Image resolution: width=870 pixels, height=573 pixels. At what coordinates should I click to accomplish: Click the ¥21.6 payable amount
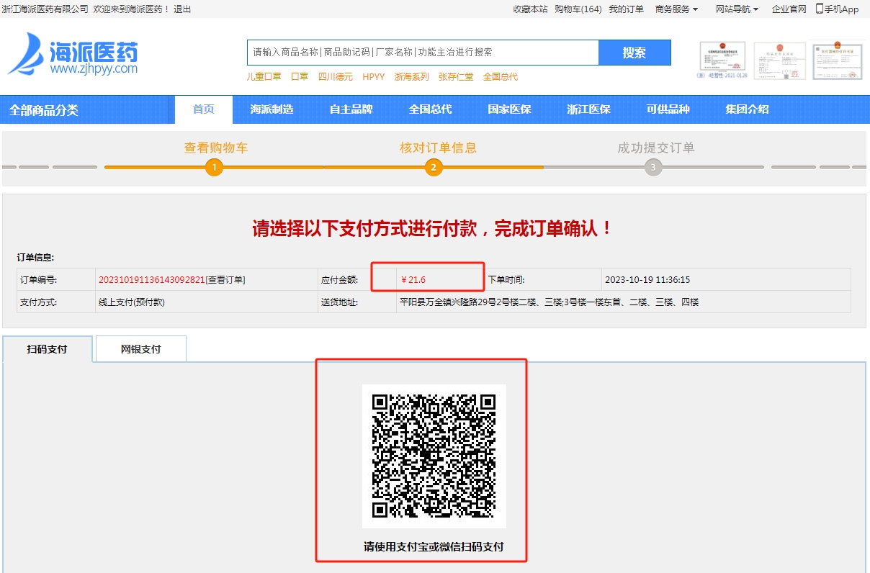[x=413, y=279]
